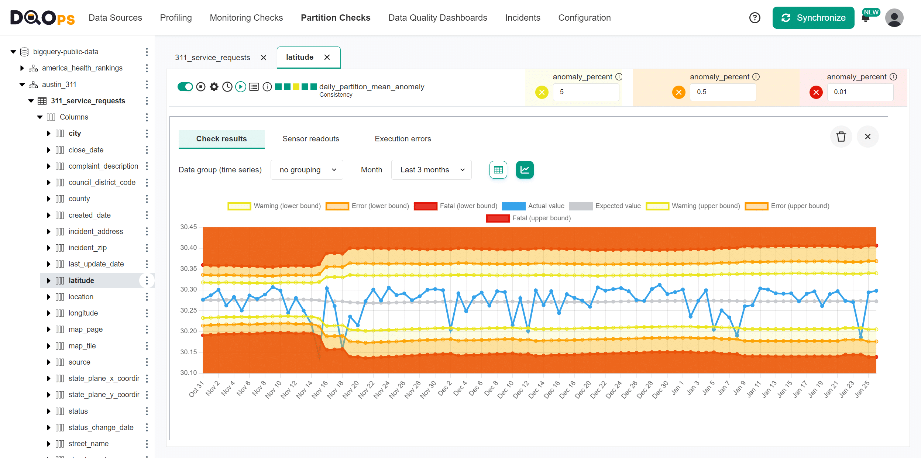921x458 pixels.
Task: Enable the daily_partition_mean_anomaly check toggle
Action: [186, 87]
